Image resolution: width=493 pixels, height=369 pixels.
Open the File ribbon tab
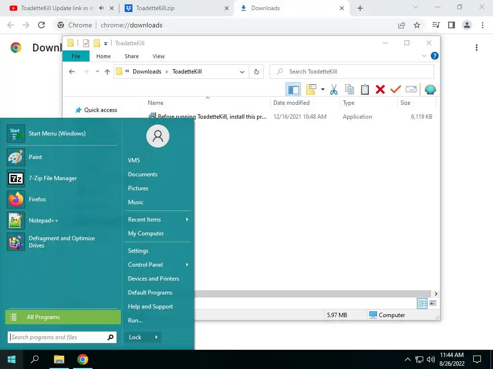coord(76,56)
